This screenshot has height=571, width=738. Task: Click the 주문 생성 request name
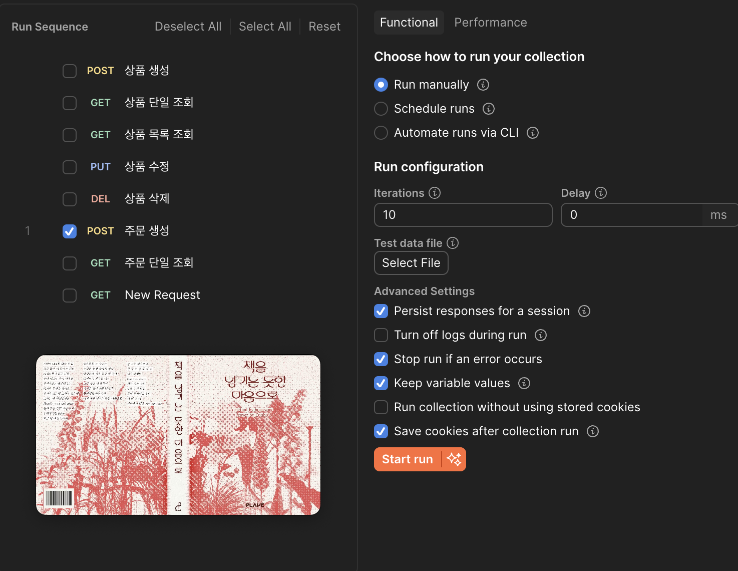coord(147,231)
